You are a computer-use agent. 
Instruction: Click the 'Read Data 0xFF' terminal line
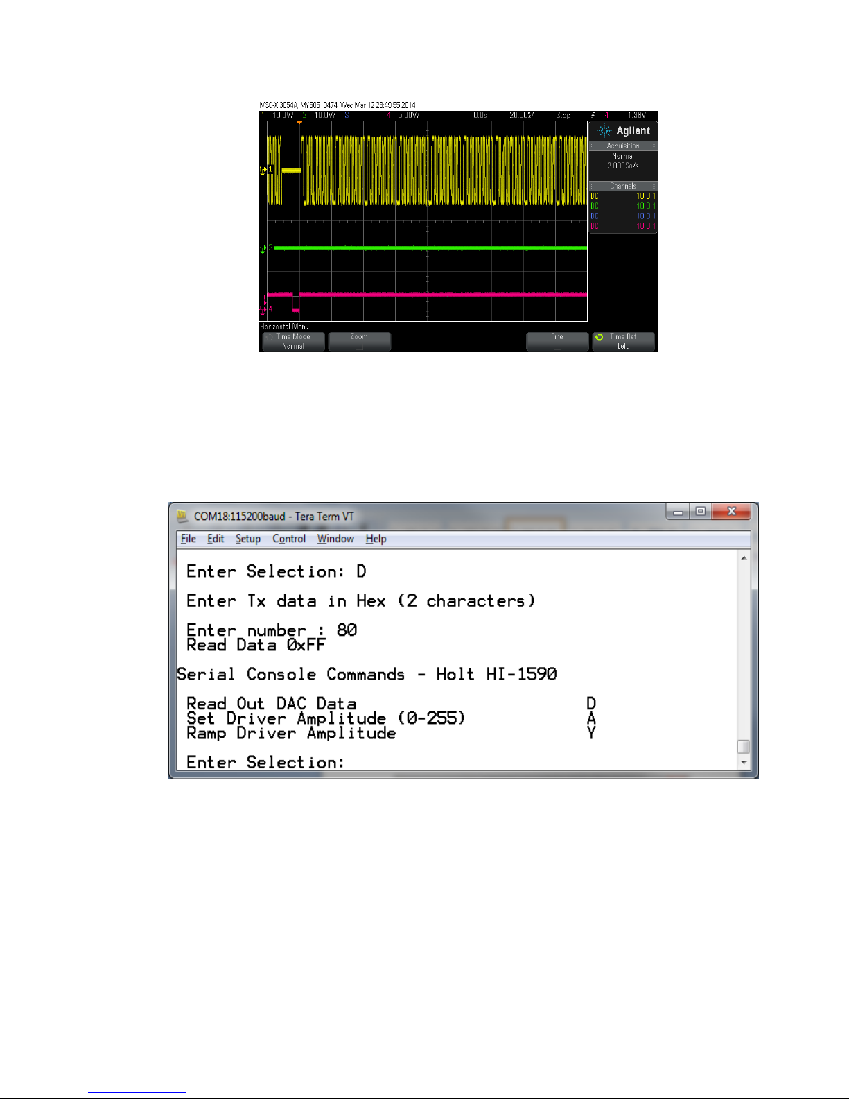(x=256, y=646)
